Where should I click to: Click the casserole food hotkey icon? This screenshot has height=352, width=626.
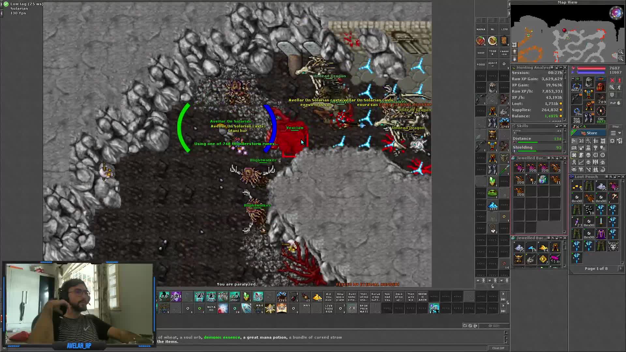coord(504,40)
